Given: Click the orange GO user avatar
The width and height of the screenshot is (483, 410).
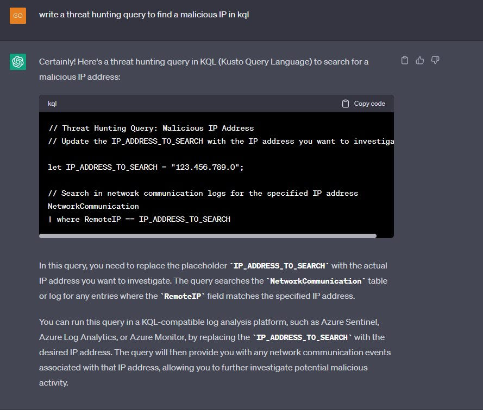Looking at the screenshot, I should [x=18, y=16].
